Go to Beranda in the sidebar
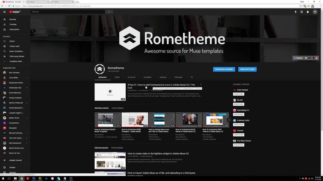The height and width of the screenshot is (181, 323). 15,19
